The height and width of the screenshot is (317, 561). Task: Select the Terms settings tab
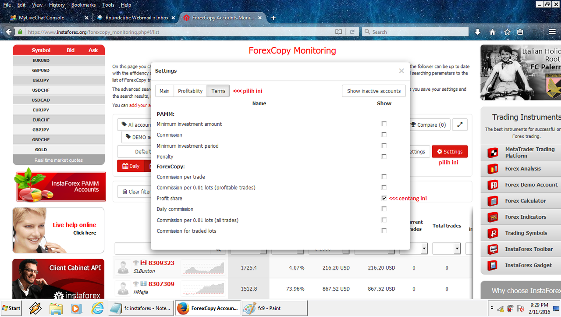[x=218, y=91]
